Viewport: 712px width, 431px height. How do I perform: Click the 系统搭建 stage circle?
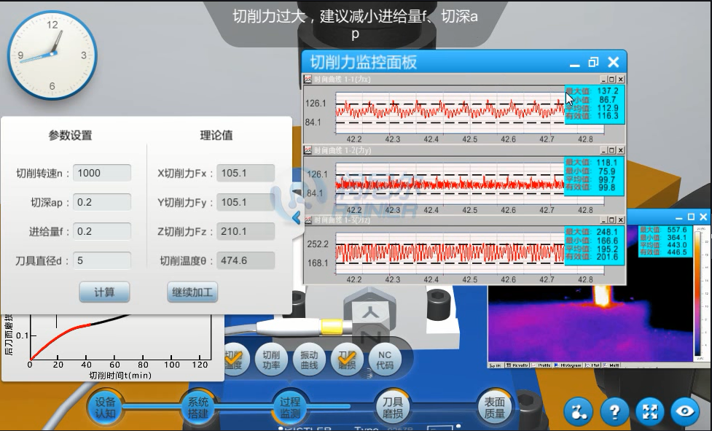pos(198,408)
